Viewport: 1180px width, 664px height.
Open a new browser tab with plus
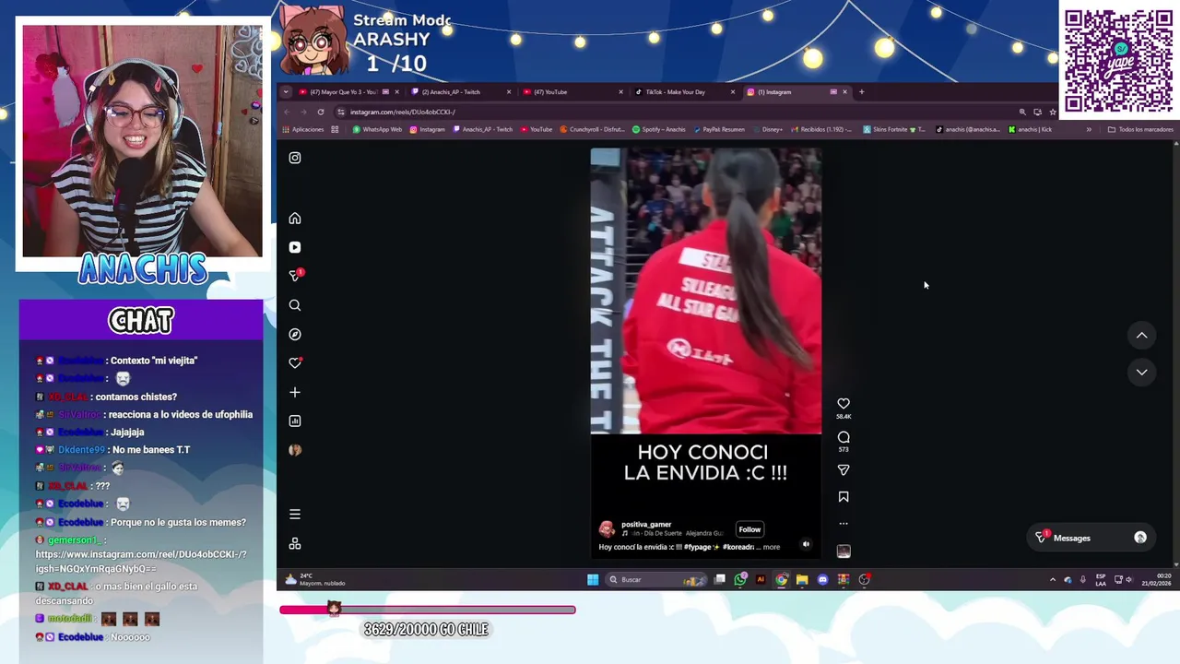pos(862,92)
